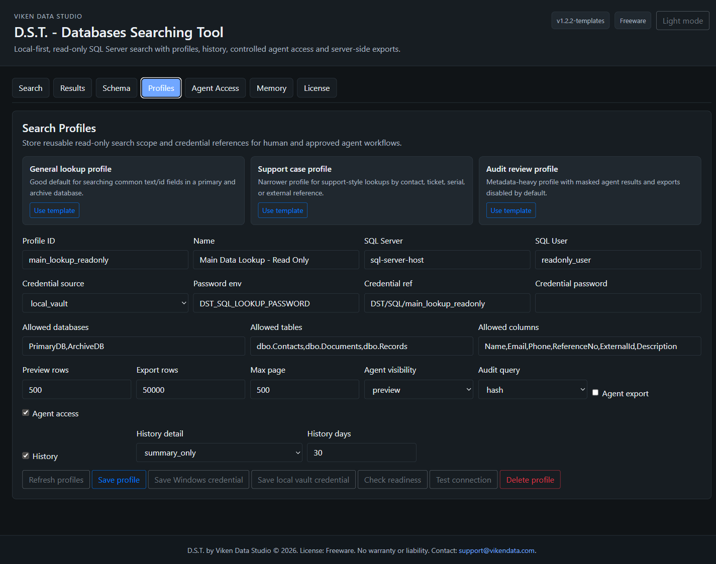Run Check readiness
This screenshot has height=564, width=716.
392,480
